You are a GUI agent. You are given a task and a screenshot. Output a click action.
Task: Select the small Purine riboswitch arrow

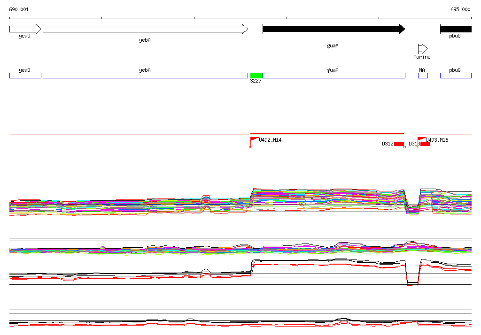[x=423, y=49]
